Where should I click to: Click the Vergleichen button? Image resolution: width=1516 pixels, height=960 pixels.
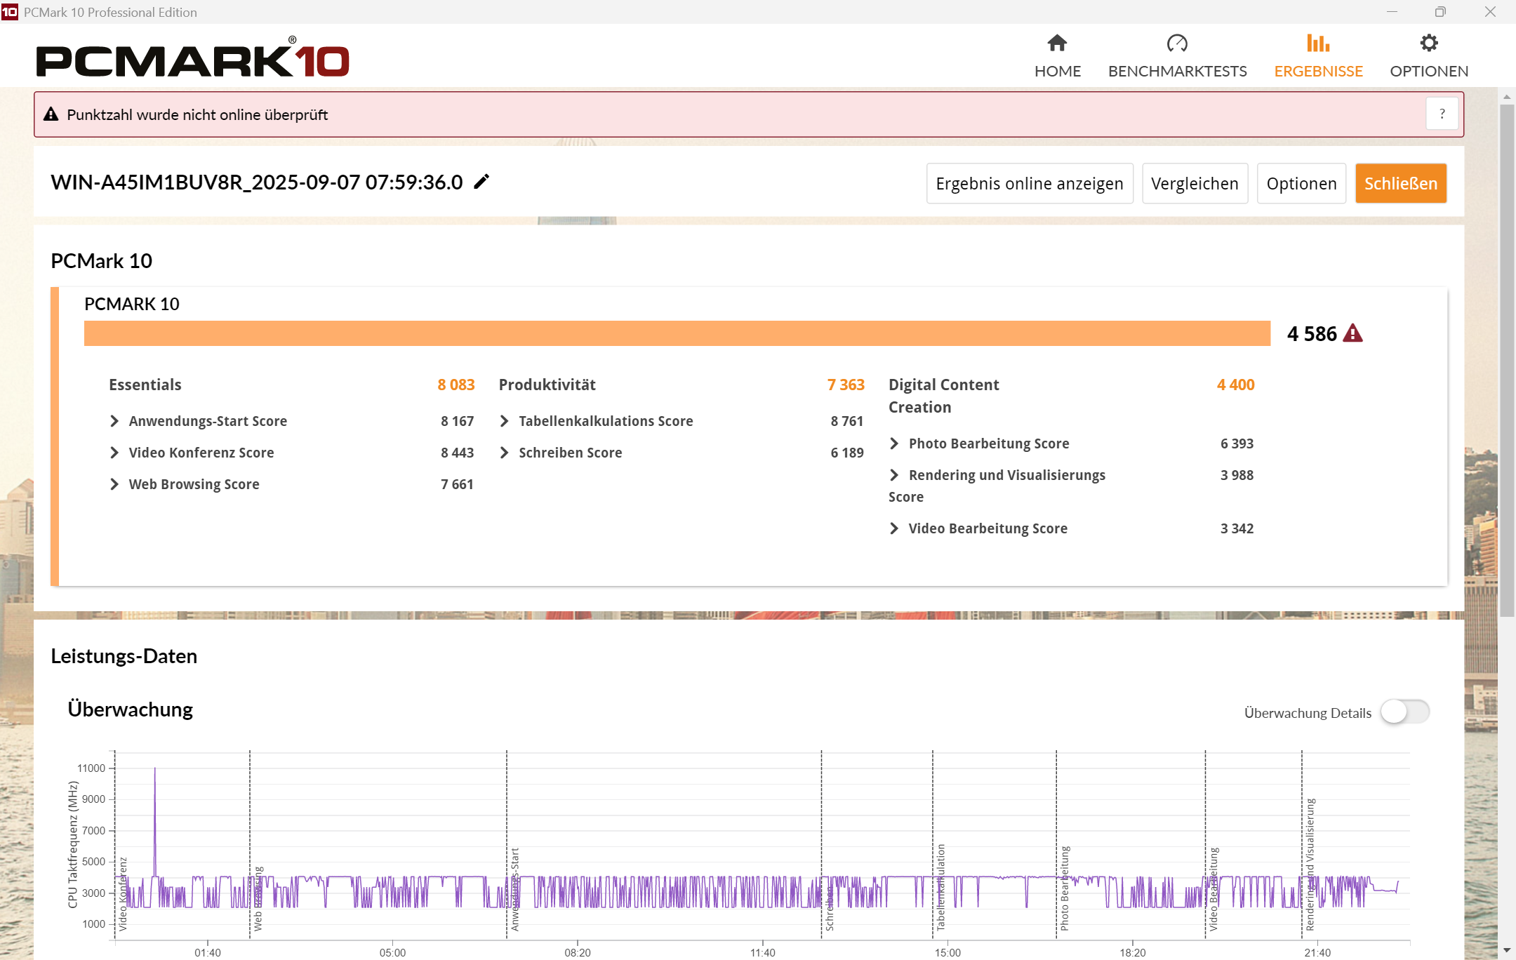point(1195,183)
